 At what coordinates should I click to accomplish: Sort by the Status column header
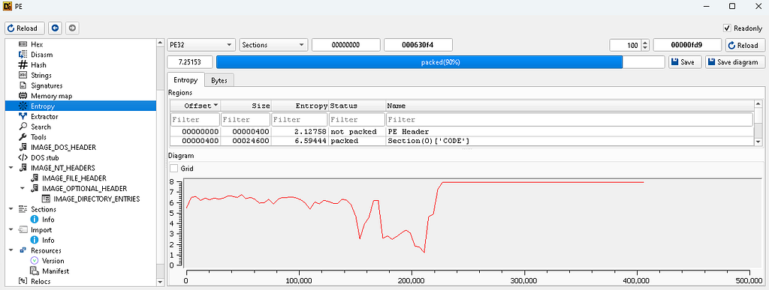[357, 106]
